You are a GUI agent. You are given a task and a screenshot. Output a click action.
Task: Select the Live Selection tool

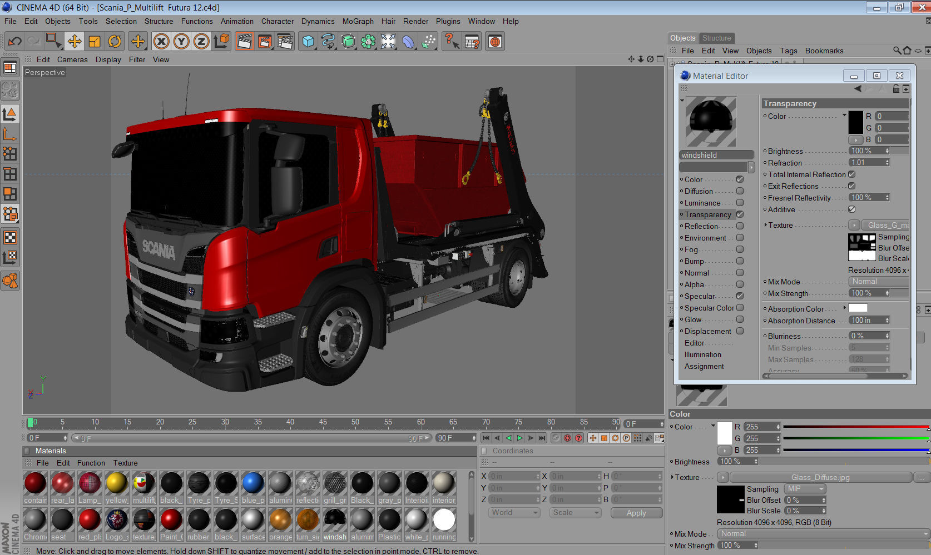(x=54, y=41)
